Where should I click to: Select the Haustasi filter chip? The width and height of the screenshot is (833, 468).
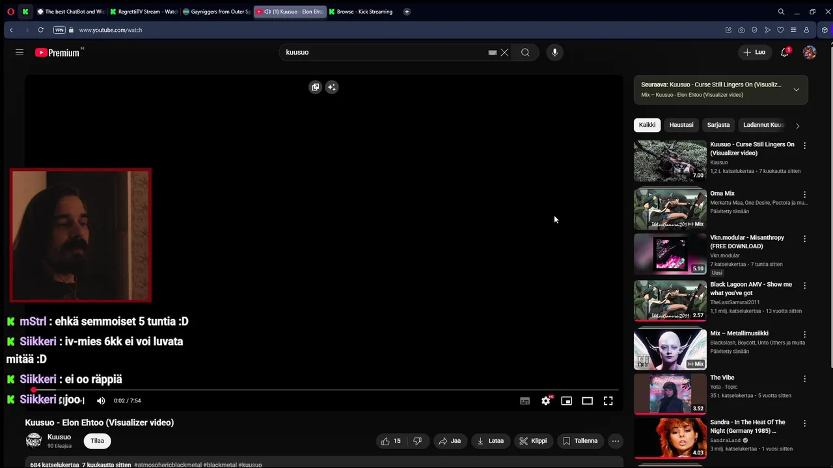[681, 125]
